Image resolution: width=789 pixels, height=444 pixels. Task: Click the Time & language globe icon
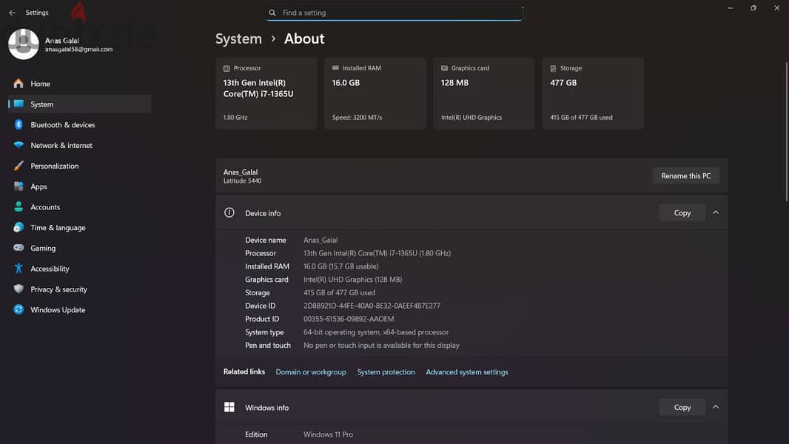click(19, 227)
